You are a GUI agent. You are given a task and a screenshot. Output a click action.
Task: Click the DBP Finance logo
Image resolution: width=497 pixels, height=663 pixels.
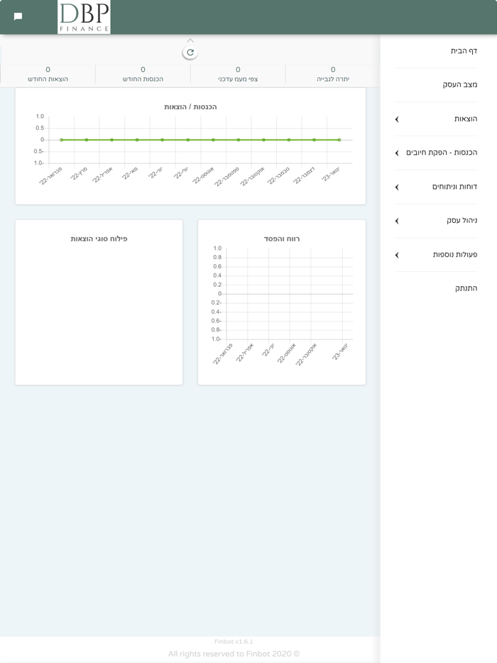pyautogui.click(x=84, y=17)
